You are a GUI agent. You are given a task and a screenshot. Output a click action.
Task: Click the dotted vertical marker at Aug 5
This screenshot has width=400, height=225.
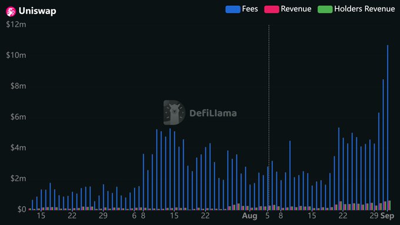tap(269, 117)
